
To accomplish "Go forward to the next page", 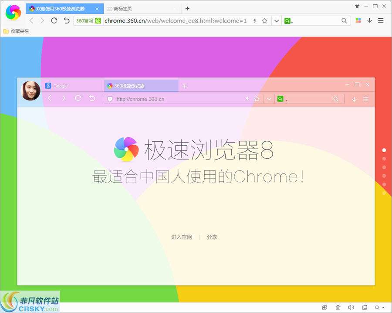I will (x=42, y=21).
